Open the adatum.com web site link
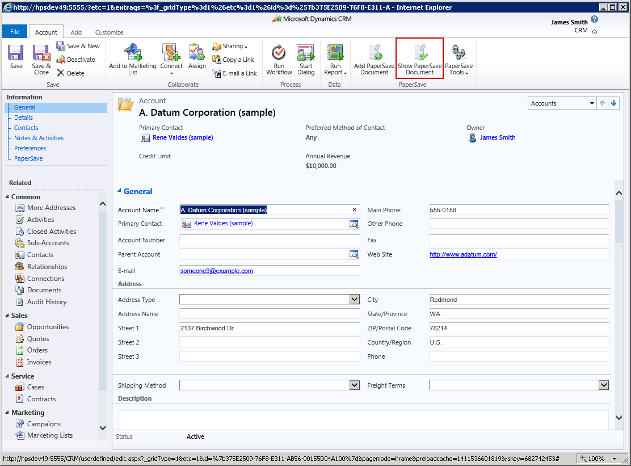The image size is (631, 466). [463, 254]
